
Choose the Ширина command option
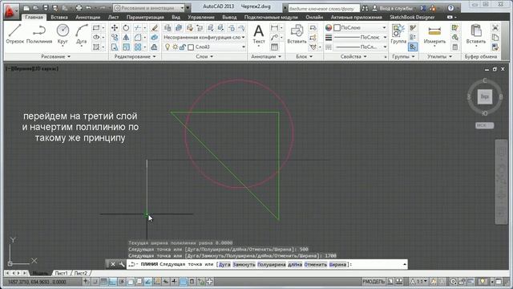click(337, 264)
